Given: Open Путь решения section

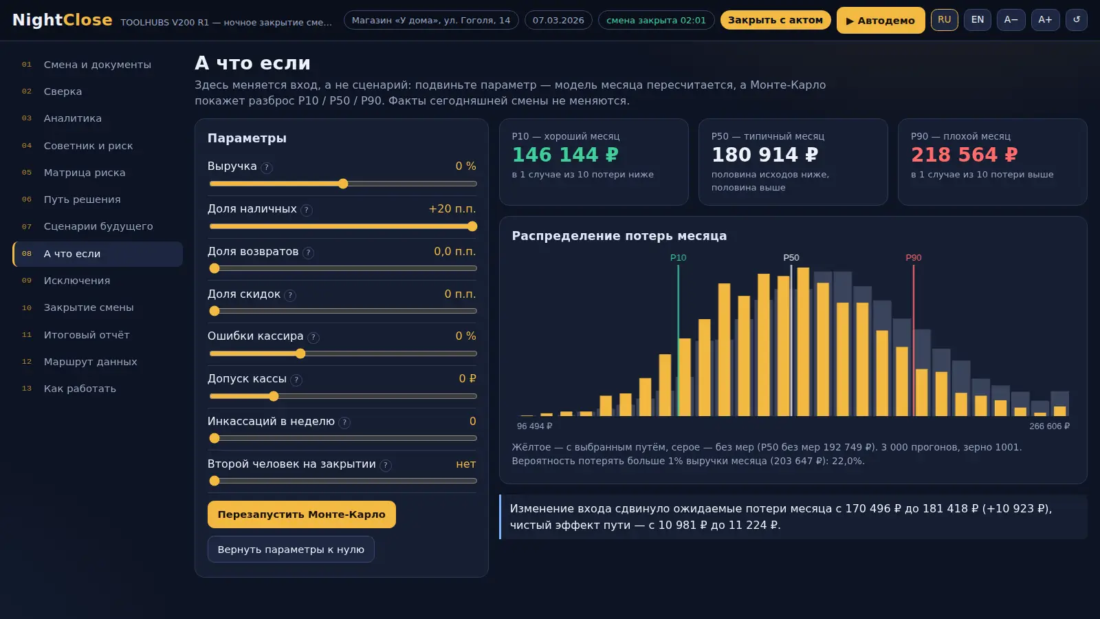Looking at the screenshot, I should tap(98, 199).
